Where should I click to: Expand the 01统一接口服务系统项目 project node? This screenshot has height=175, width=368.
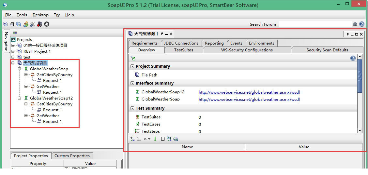click(13, 46)
